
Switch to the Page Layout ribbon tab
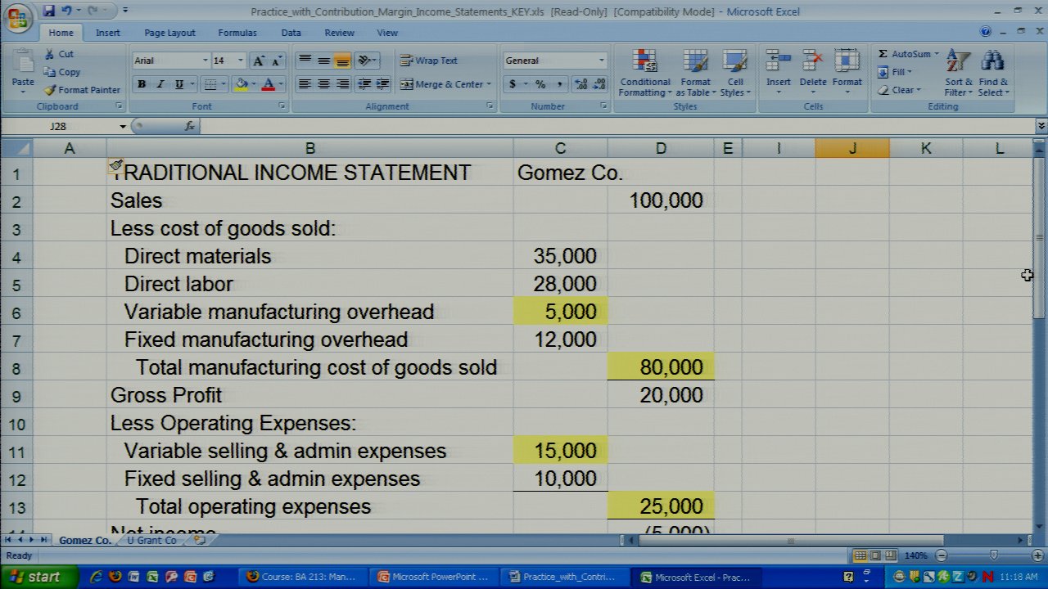[x=169, y=33]
